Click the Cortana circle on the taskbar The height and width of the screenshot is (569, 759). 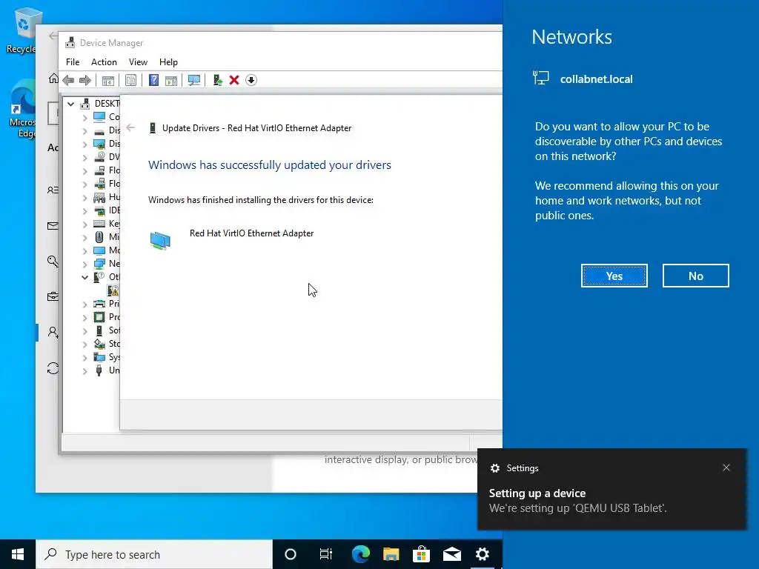click(291, 554)
